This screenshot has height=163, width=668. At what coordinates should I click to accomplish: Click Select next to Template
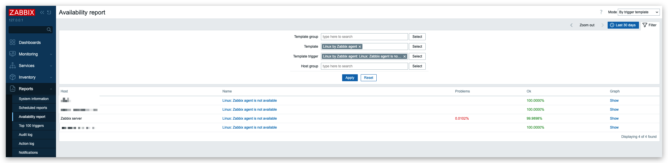[x=417, y=47]
